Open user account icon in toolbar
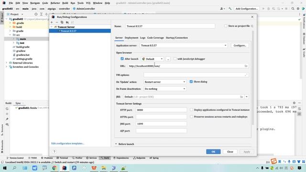The height and width of the screenshot is (172, 306). click(222, 9)
